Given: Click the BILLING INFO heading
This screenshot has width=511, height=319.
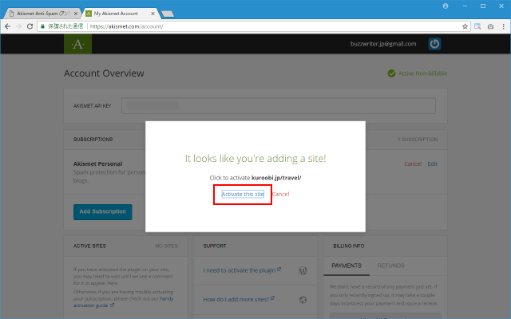Looking at the screenshot, I should click(x=349, y=246).
